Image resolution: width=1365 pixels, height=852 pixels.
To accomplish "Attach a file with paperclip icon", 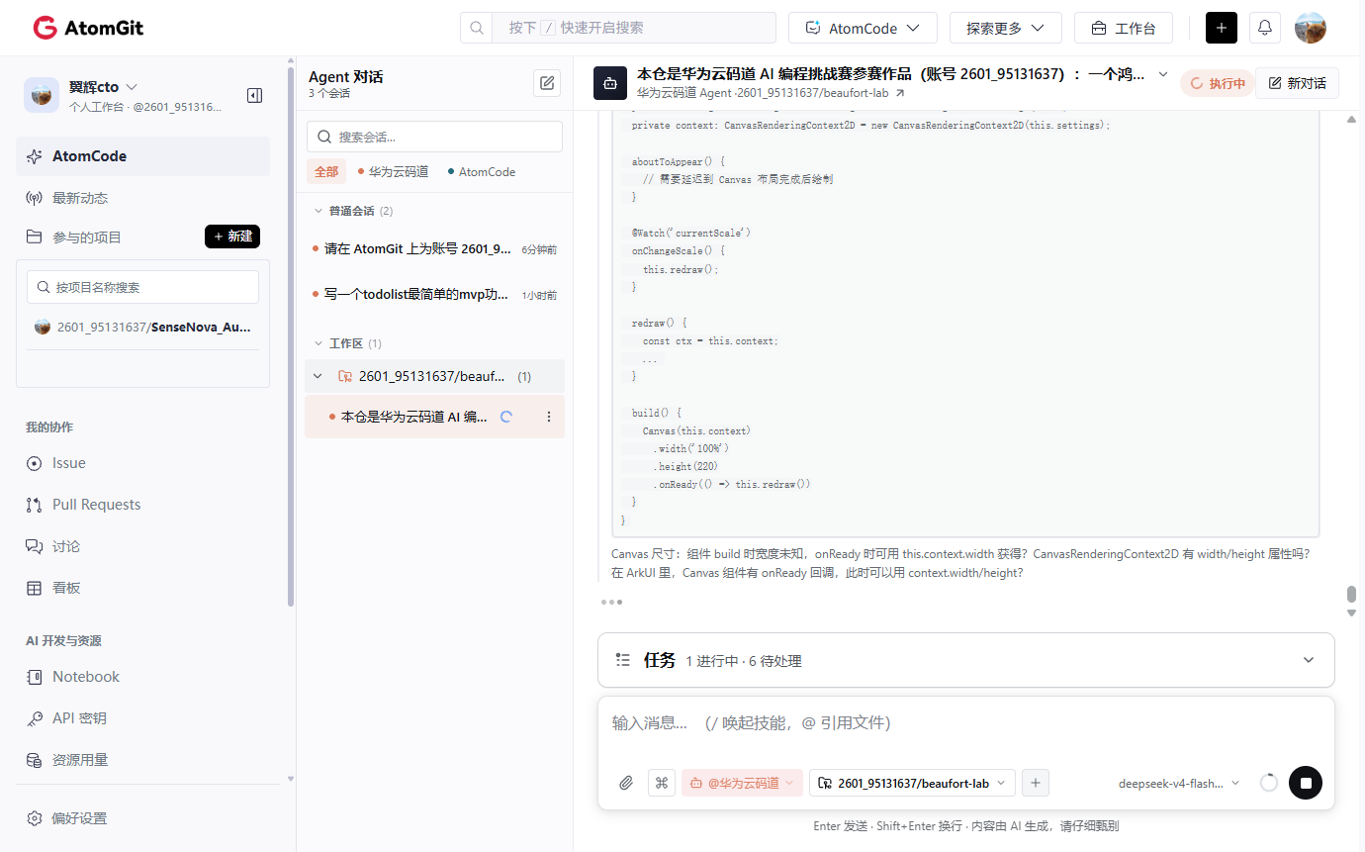I will coord(626,783).
